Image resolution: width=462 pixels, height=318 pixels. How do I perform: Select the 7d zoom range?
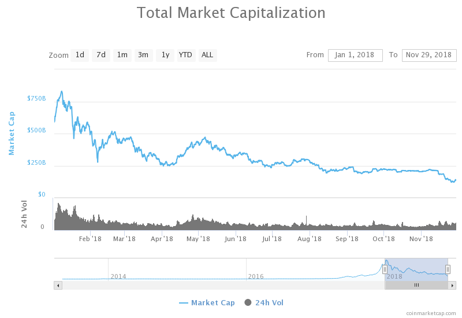(101, 55)
